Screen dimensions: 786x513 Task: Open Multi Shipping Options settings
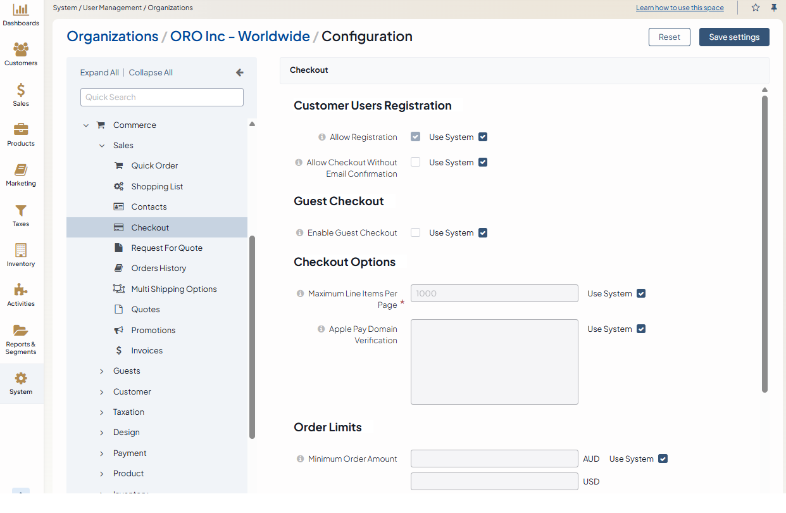[173, 289]
